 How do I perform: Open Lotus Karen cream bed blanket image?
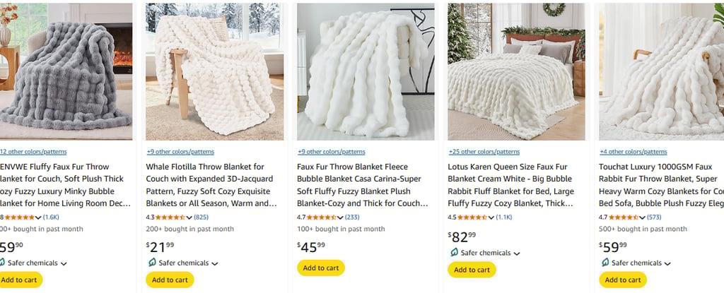coord(516,72)
